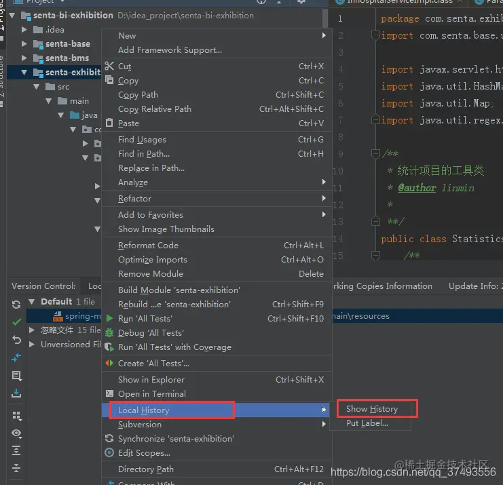The image size is (503, 485).
Task: Click the green Commit checkmark icon
Action: click(16, 322)
